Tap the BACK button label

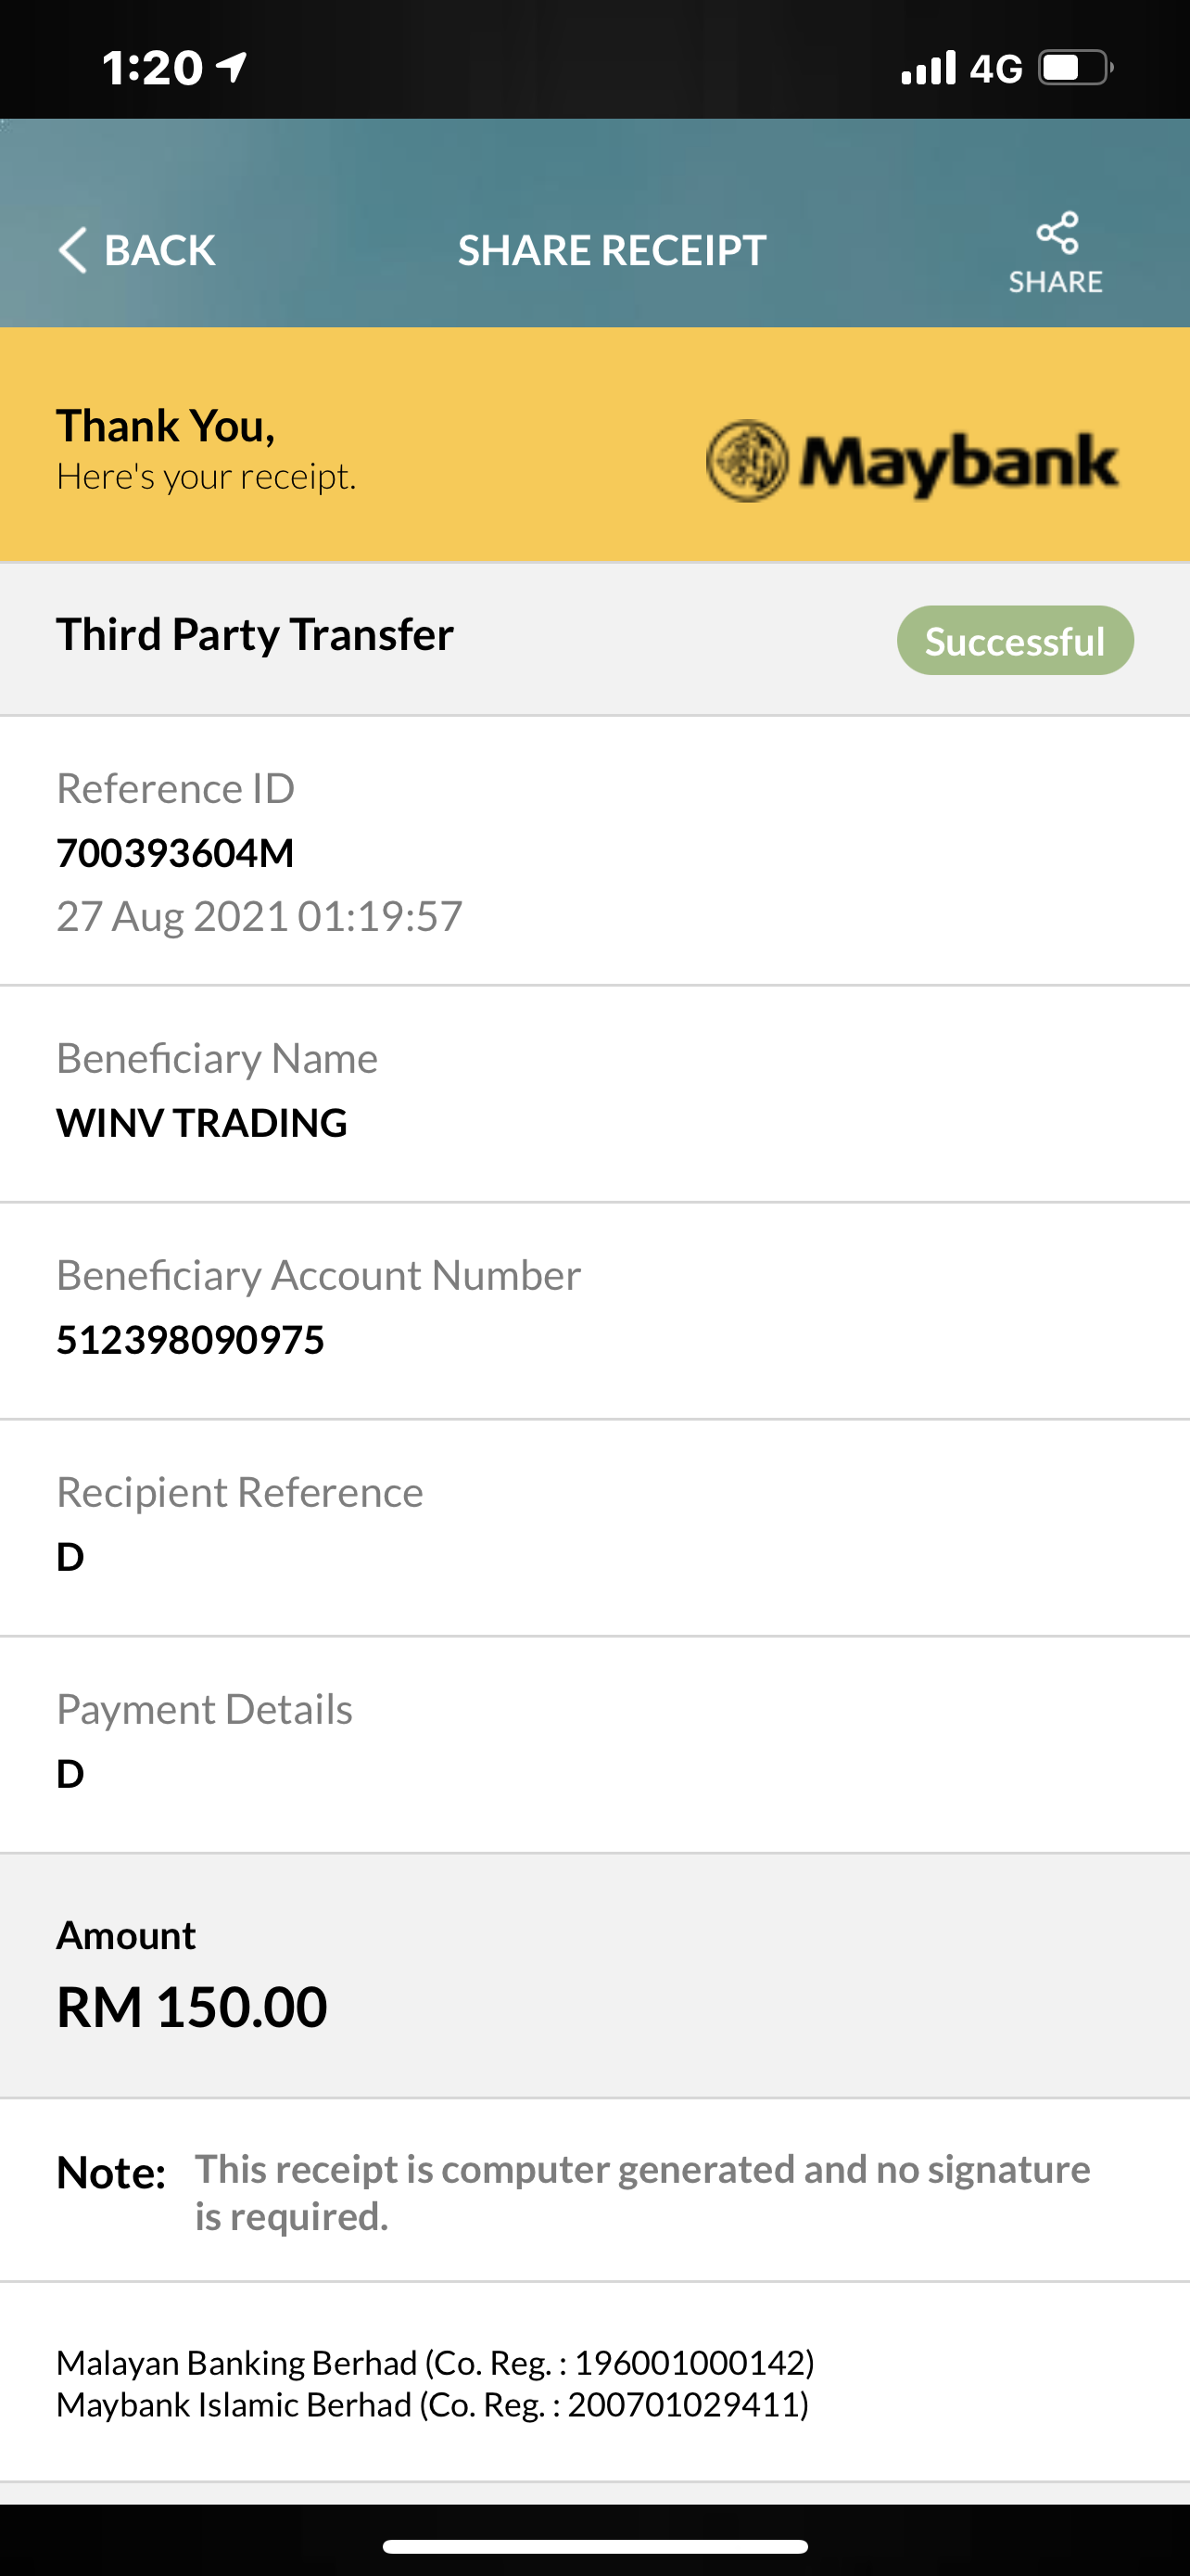[159, 250]
